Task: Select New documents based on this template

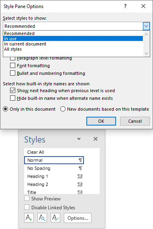Action: 63,109
